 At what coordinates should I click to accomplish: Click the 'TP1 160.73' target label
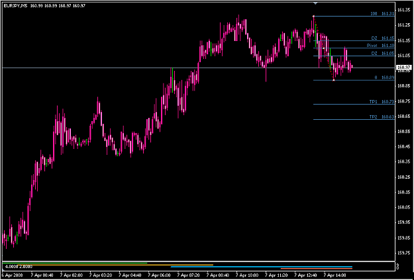click(x=382, y=101)
